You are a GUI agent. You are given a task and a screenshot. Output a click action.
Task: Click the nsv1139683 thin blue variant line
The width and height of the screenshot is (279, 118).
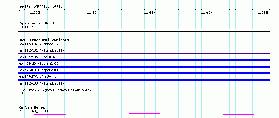point(144,86)
